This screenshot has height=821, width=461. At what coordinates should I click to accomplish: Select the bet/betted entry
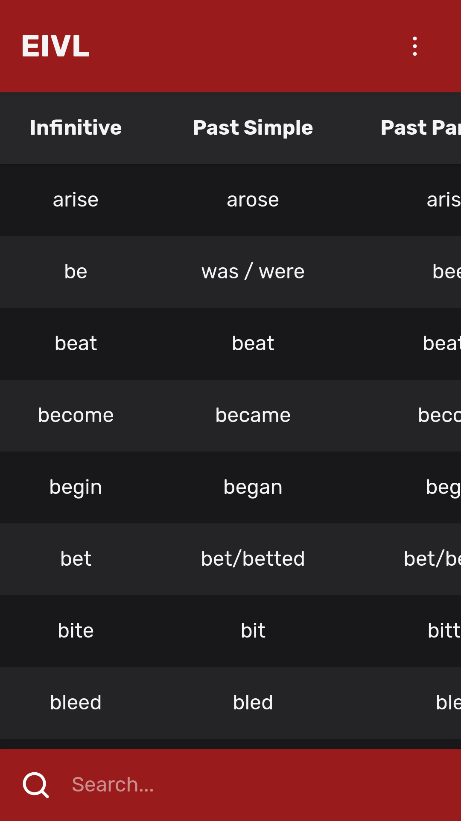tap(253, 559)
